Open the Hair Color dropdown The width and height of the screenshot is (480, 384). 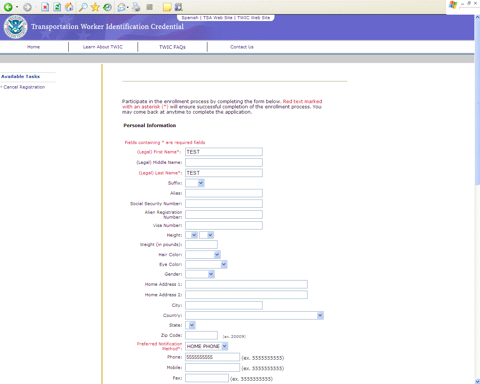[217, 255]
